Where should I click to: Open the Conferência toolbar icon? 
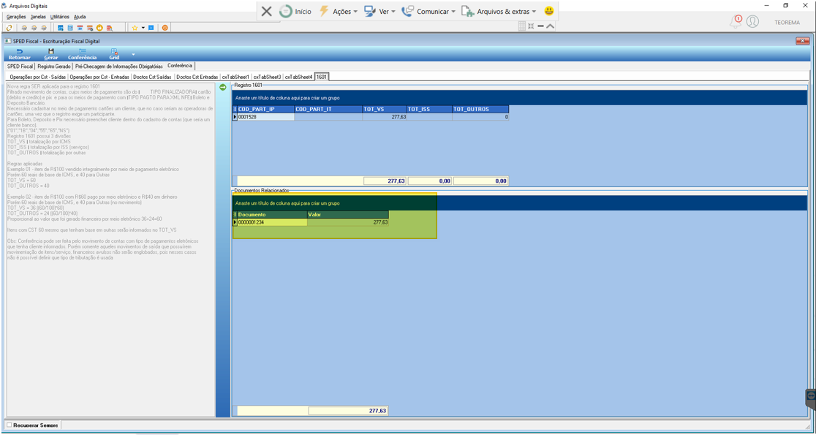[82, 51]
